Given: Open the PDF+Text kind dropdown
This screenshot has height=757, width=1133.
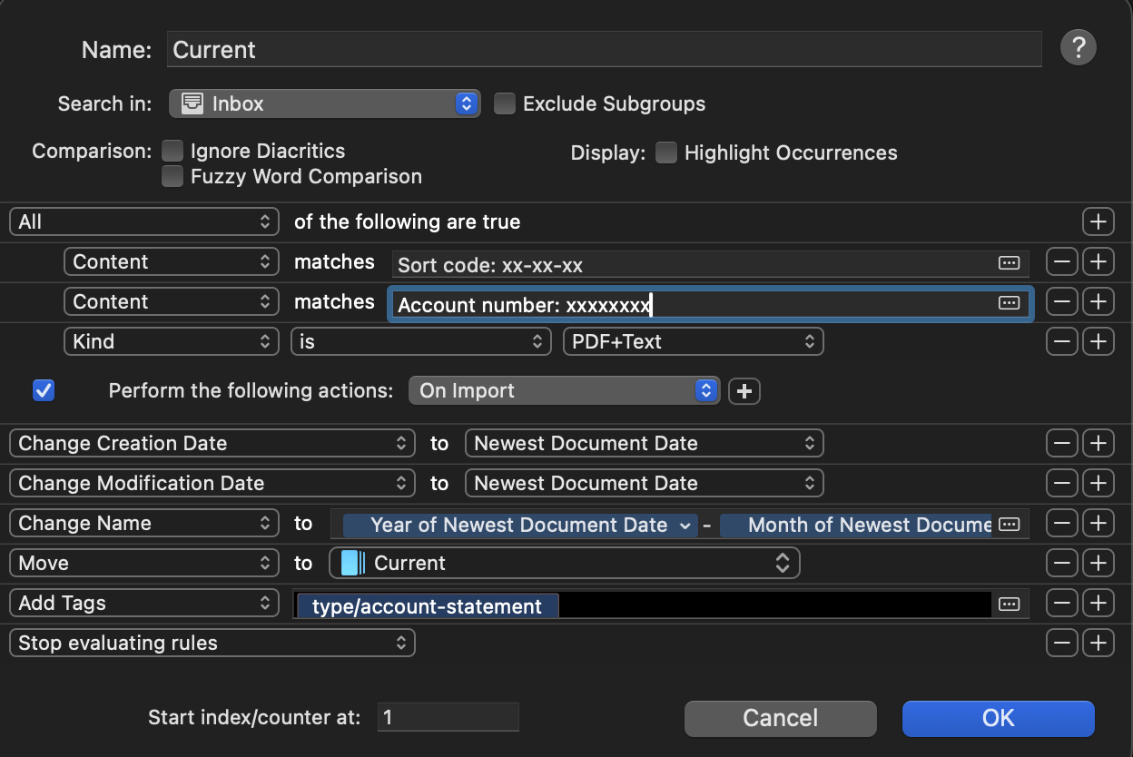Looking at the screenshot, I should coord(693,342).
